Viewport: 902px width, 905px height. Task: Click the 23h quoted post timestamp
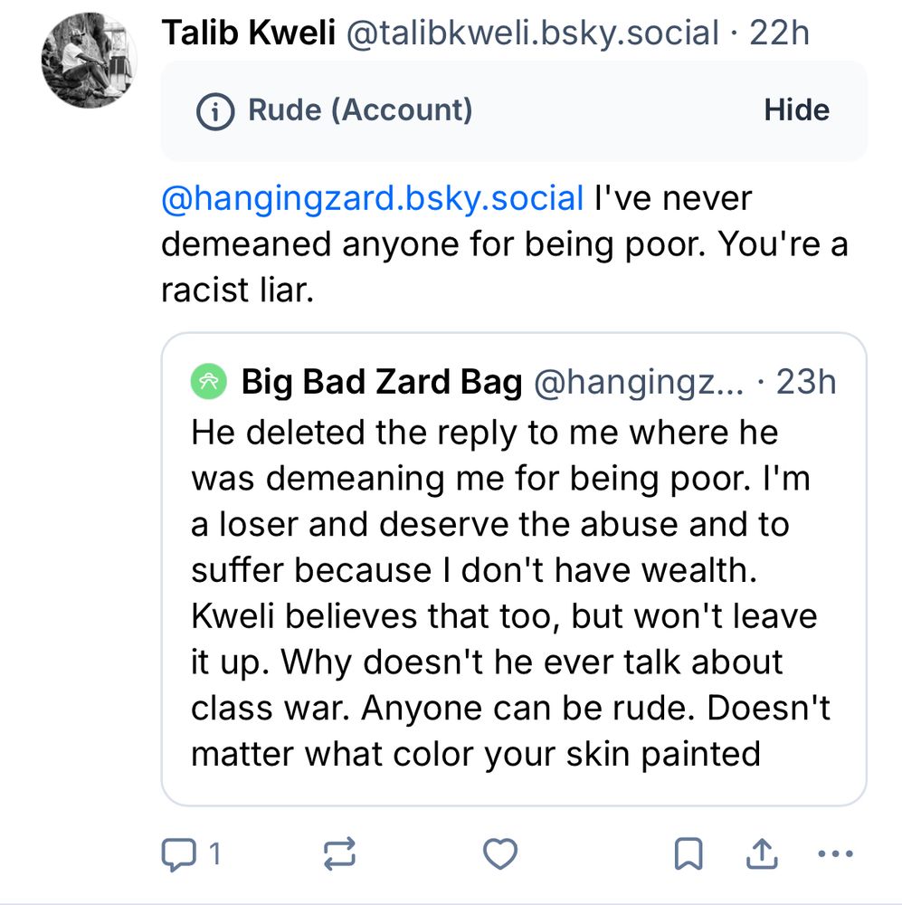tap(805, 383)
